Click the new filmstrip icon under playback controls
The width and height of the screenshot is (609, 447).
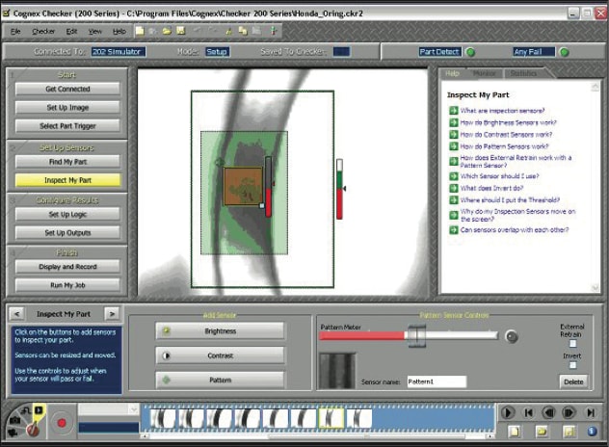tap(515, 432)
